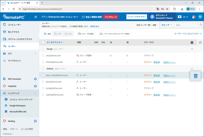Screen dimensions: 204x137
Task: Open column settings via the sliders icon
Action: [200, 42]
